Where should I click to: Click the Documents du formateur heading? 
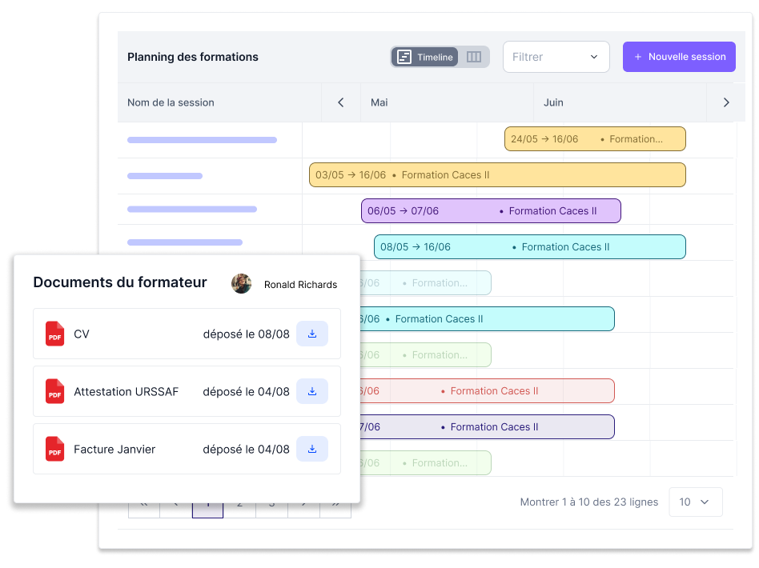[120, 282]
